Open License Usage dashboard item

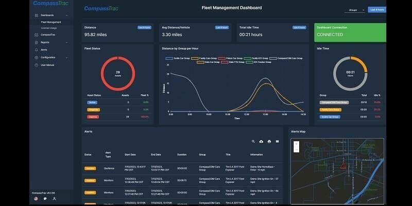pyautogui.click(x=49, y=28)
